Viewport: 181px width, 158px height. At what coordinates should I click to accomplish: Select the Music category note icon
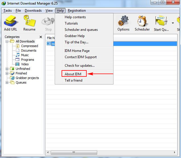coord(18,55)
